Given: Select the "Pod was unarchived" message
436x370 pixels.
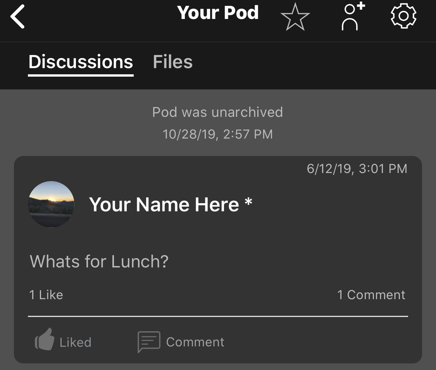Looking at the screenshot, I should 217,112.
